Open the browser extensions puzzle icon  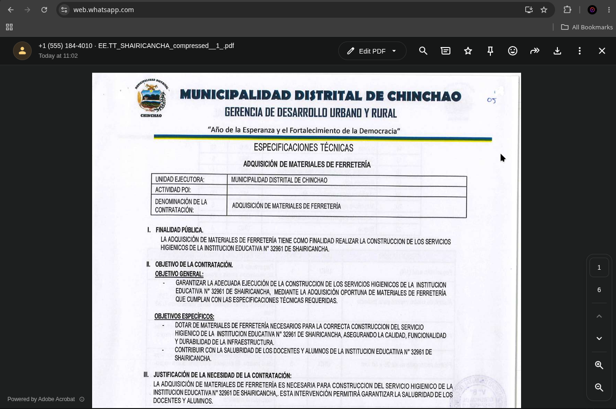click(567, 9)
